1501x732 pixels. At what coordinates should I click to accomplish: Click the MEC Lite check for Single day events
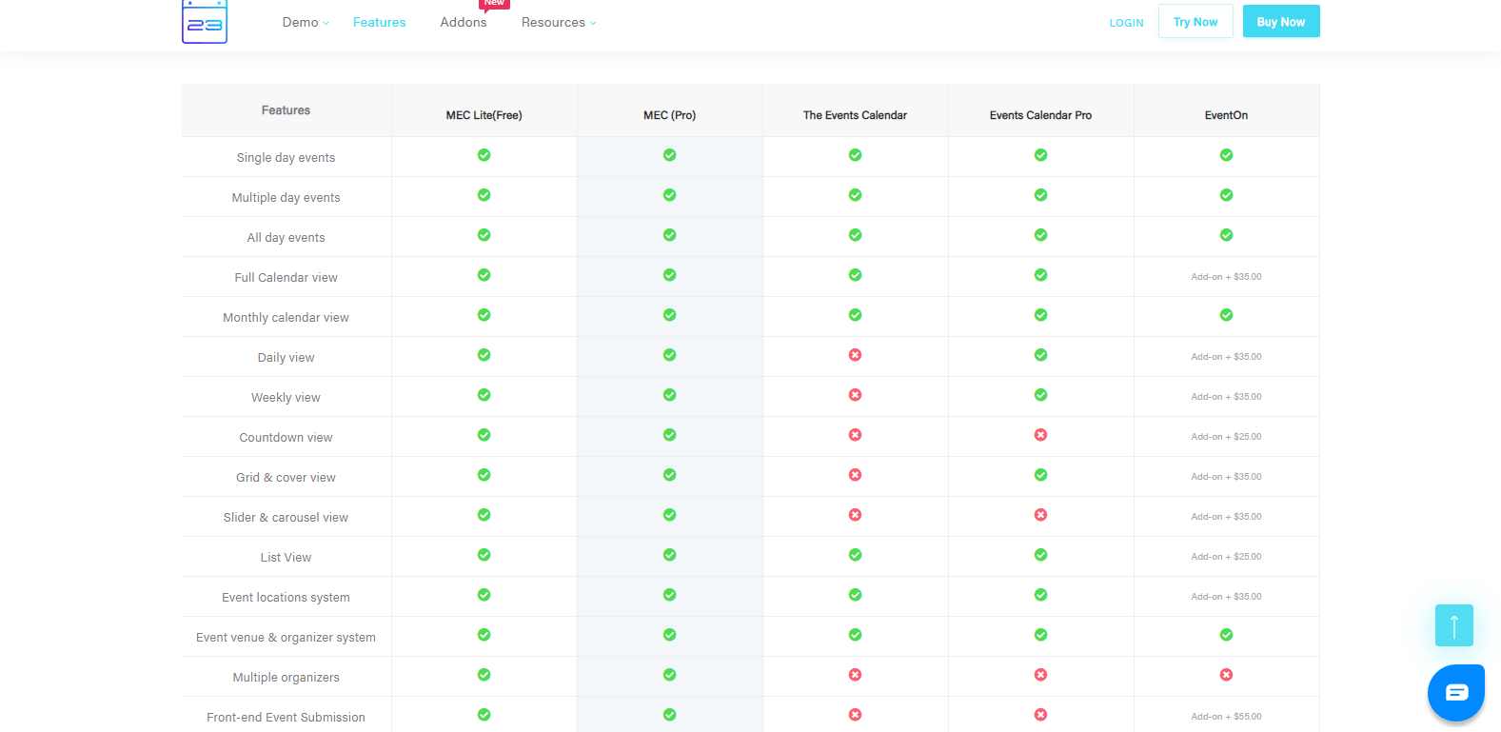(x=484, y=155)
